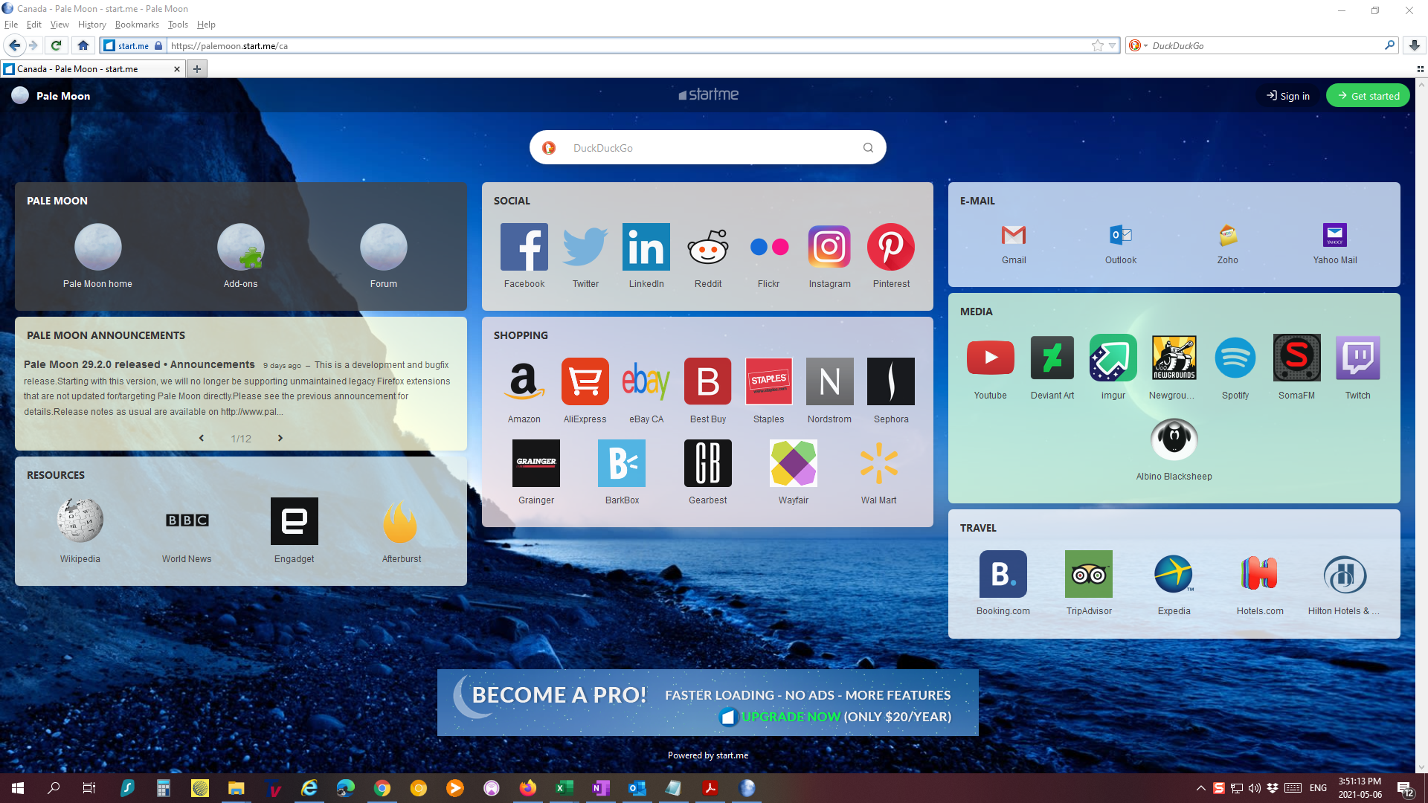Image resolution: width=1428 pixels, height=803 pixels.
Task: Open a new browser tab
Action: pos(197,69)
